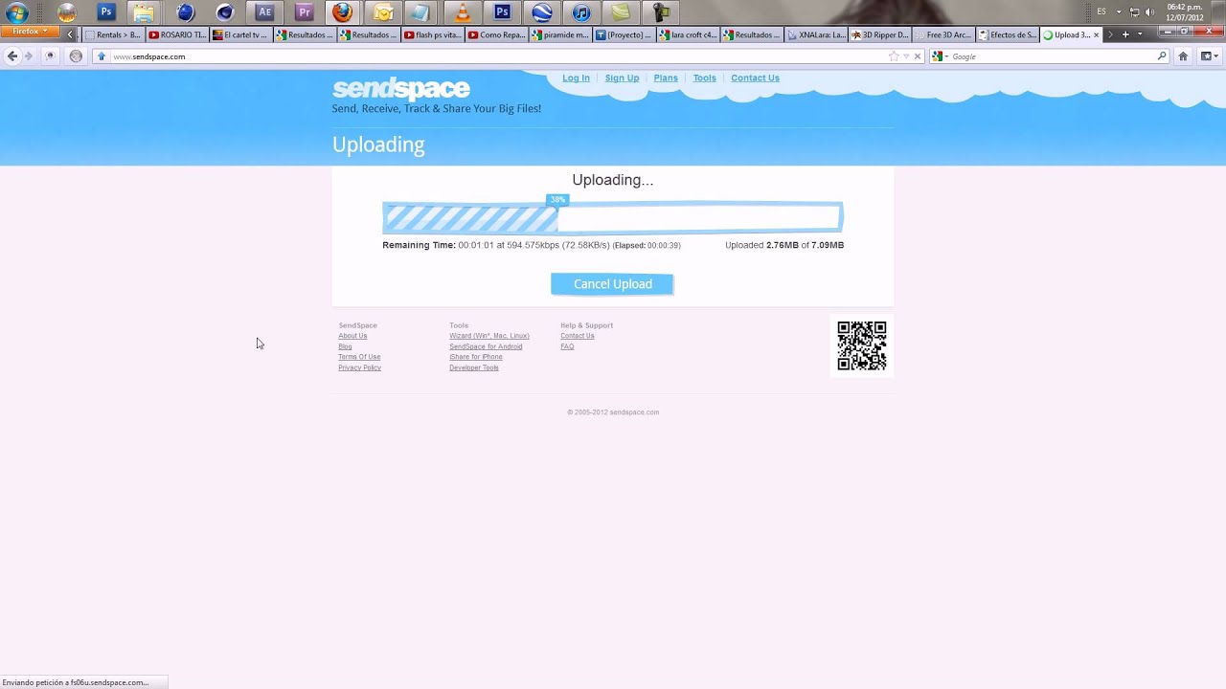Switch to the Free 3D Arc... tab

tap(944, 34)
